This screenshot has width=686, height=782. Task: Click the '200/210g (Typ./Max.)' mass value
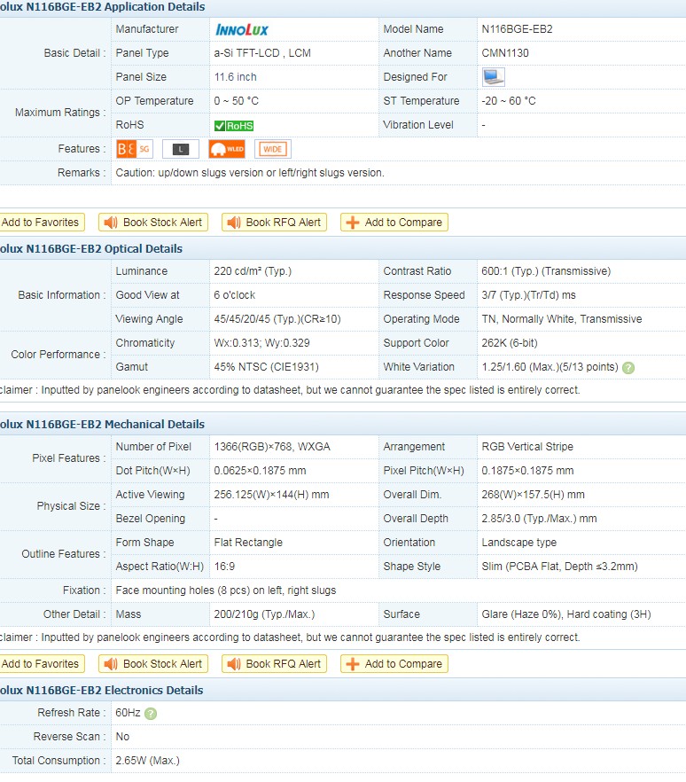click(264, 614)
